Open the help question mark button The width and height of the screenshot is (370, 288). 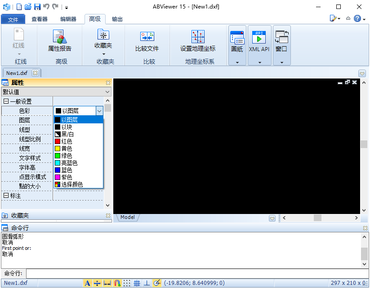(x=357, y=19)
